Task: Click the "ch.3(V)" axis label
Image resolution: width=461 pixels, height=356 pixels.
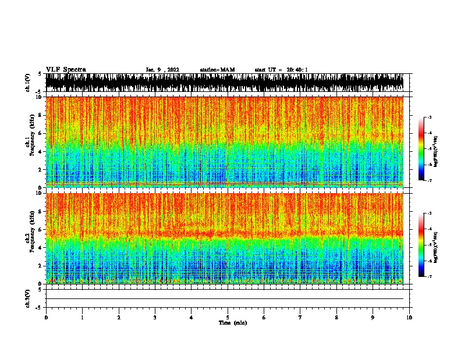Action: point(28,298)
